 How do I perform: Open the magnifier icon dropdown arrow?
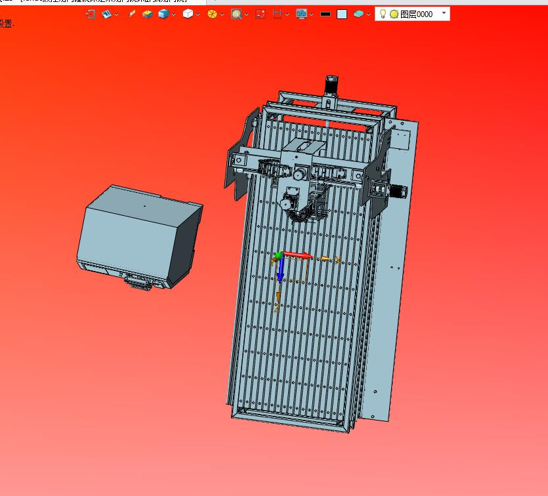point(247,14)
